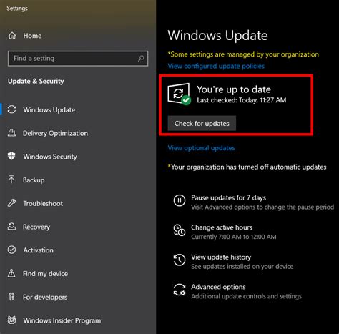Click the update status icon with green checkmark

click(180, 94)
